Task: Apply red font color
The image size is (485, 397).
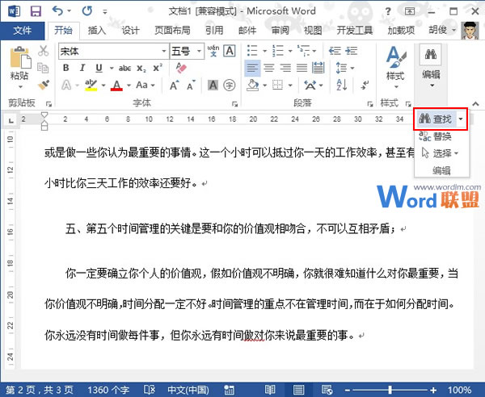Action: [116, 85]
